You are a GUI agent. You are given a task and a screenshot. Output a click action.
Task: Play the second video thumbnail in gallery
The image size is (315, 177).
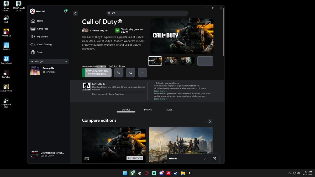click(171, 61)
